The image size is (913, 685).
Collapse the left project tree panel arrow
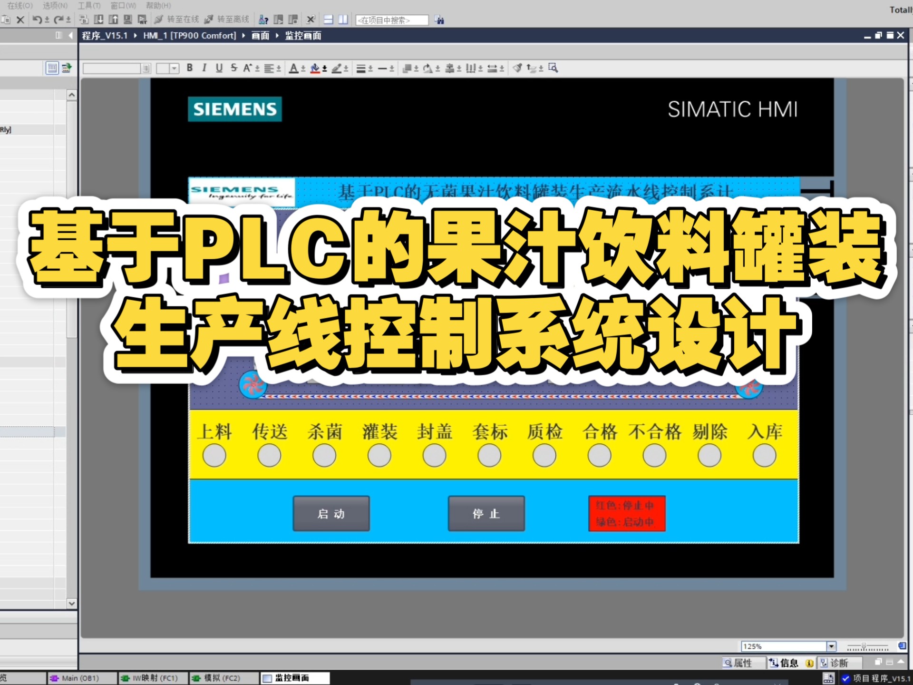point(71,35)
